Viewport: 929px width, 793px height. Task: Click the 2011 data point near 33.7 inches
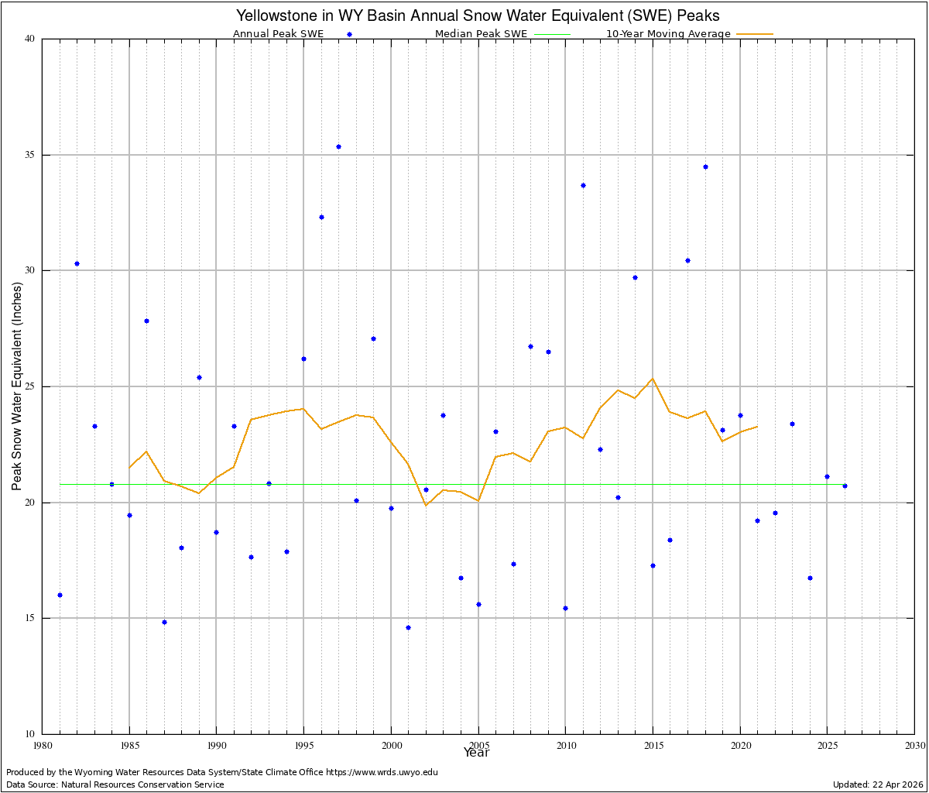coord(583,185)
